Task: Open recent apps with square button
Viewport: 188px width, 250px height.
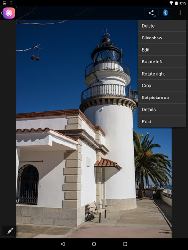Action: coord(125,244)
